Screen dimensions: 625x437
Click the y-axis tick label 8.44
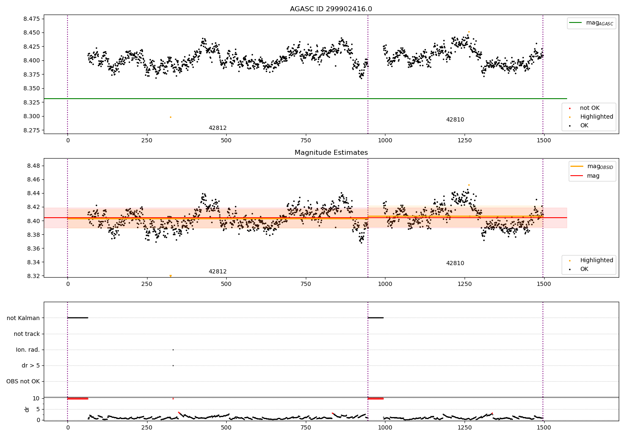(33, 194)
